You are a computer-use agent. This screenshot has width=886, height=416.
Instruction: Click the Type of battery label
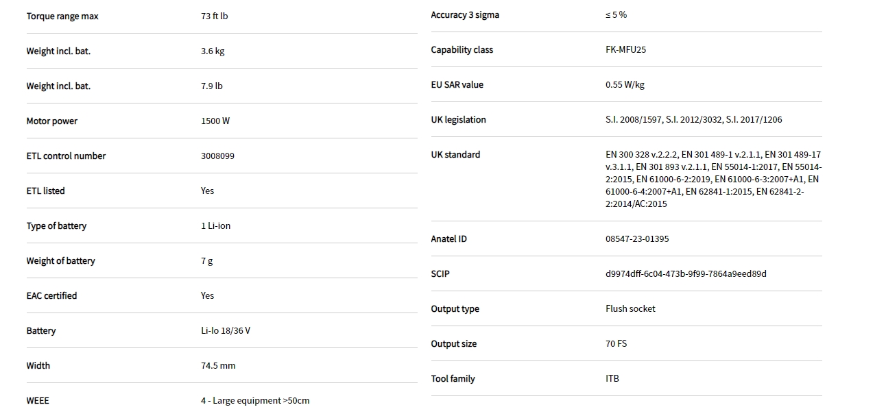click(x=56, y=226)
